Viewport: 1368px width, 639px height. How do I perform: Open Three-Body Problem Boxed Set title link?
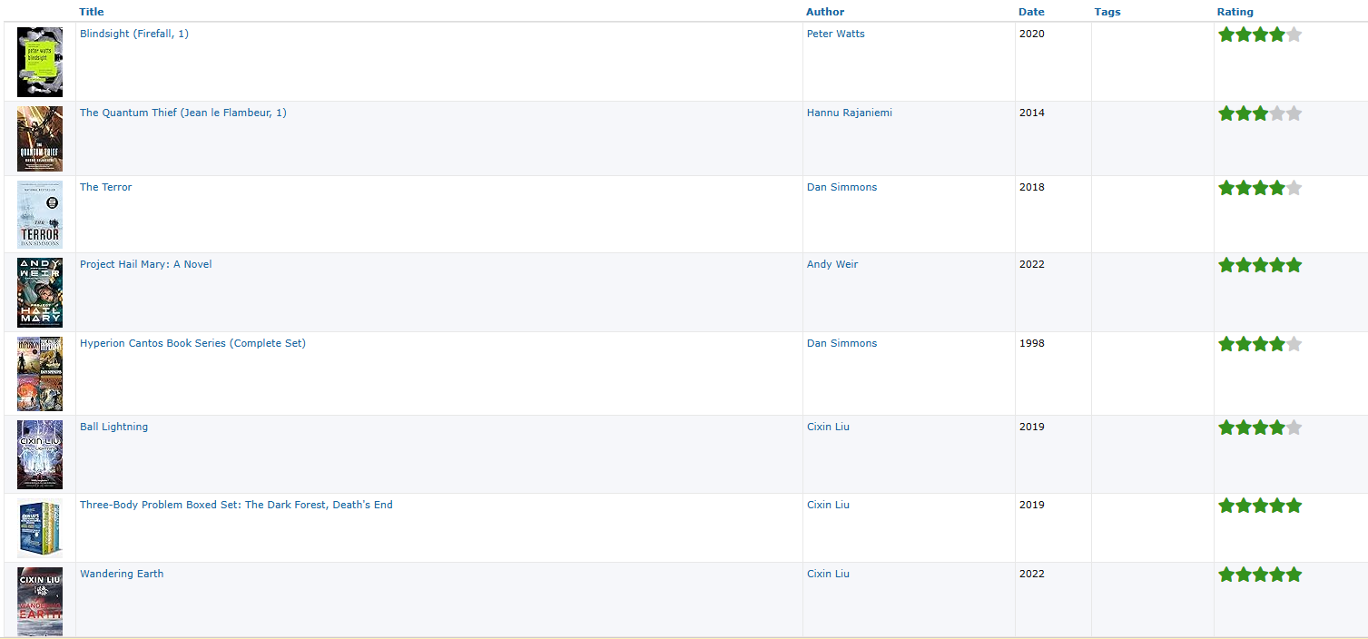point(236,505)
